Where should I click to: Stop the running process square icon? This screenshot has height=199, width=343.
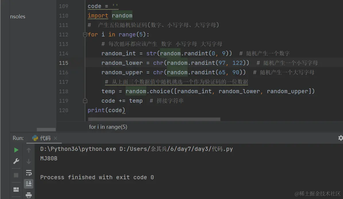(16, 175)
